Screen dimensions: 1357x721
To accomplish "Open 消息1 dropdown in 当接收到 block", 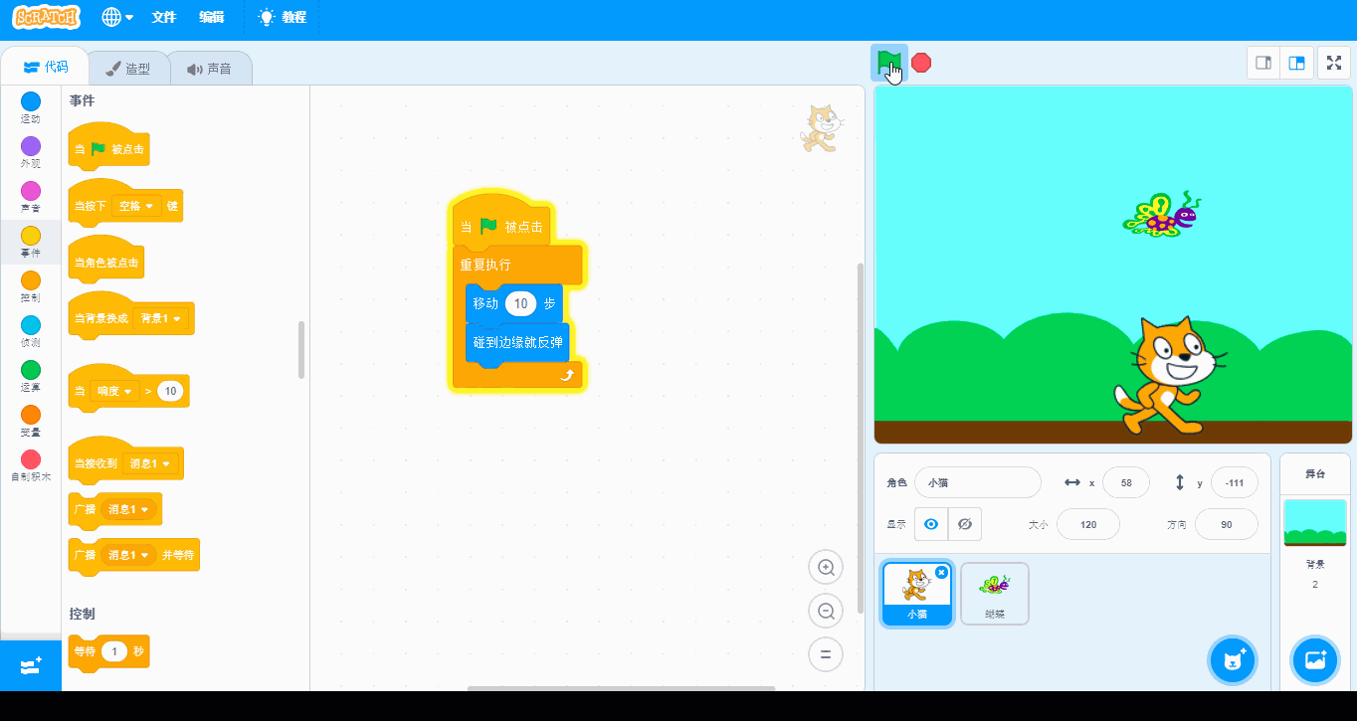I will (x=149, y=463).
